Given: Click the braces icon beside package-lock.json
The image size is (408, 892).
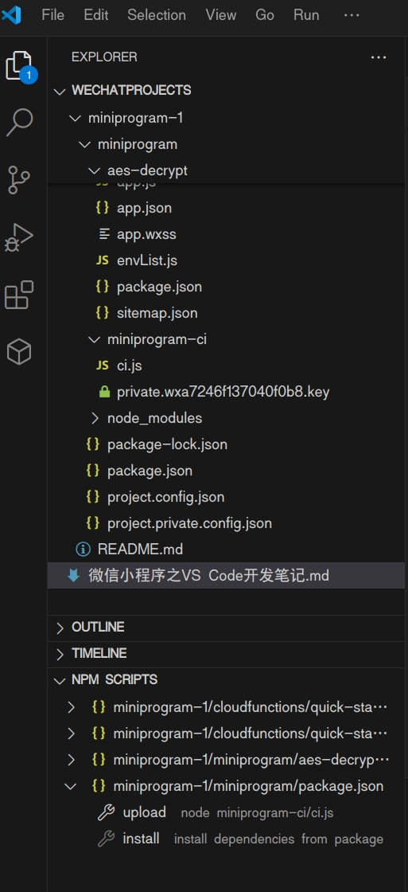Looking at the screenshot, I should [92, 444].
